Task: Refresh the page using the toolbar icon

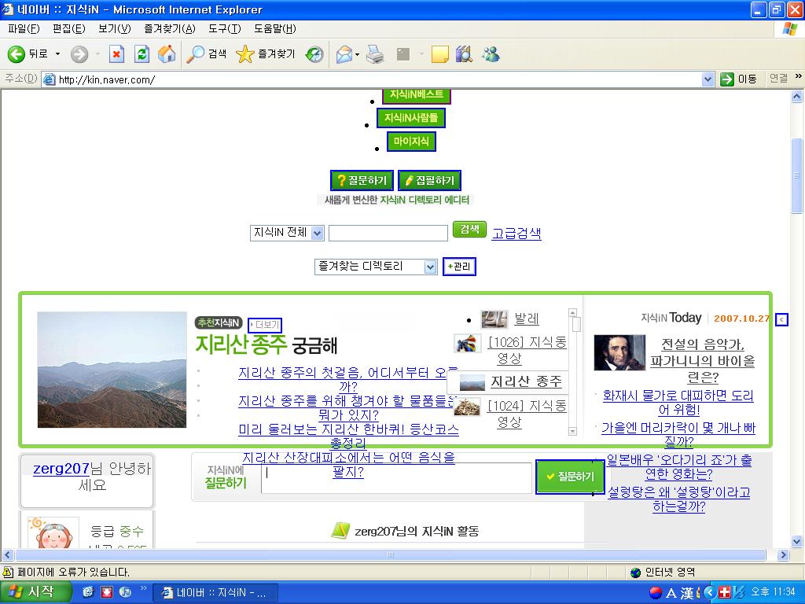Action: click(142, 54)
